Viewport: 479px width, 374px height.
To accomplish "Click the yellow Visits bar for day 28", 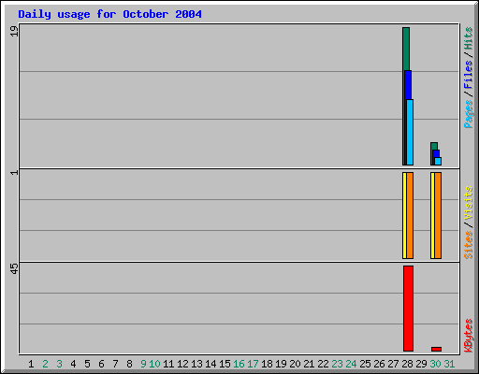I will (x=404, y=215).
